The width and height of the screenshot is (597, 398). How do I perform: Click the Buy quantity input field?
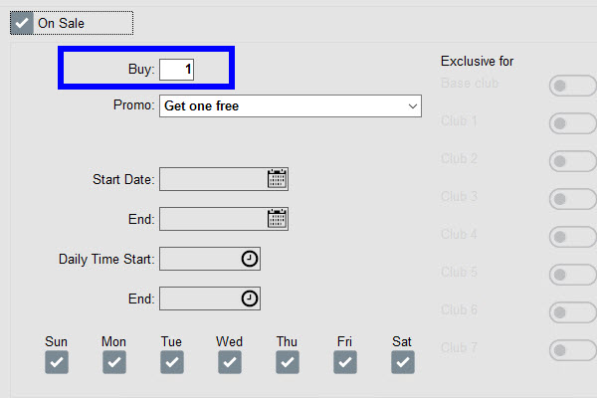(177, 69)
